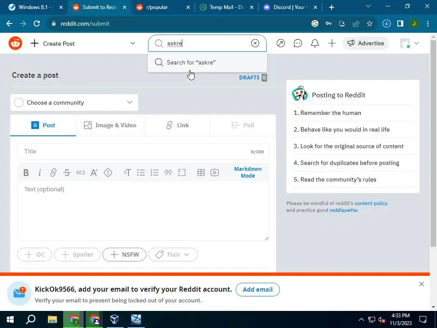437x328 pixels.
Task: Click the page vertical scrollbar
Action: [433, 144]
